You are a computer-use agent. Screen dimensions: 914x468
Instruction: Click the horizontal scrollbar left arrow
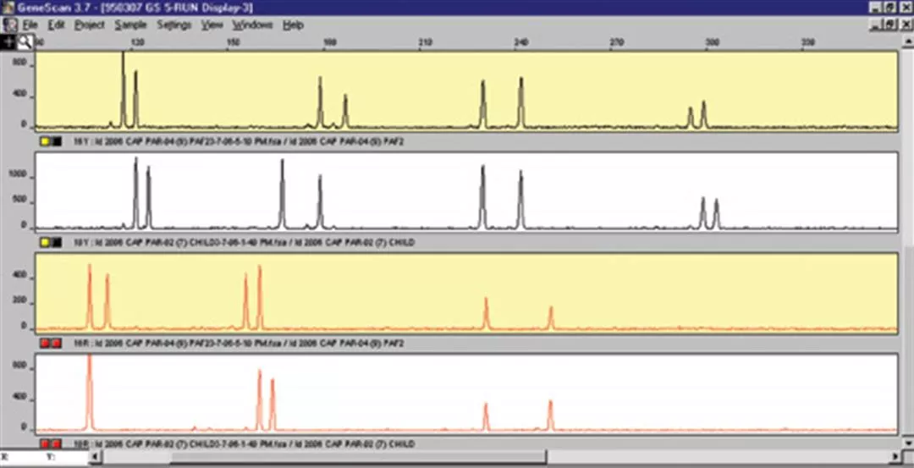(x=96, y=457)
